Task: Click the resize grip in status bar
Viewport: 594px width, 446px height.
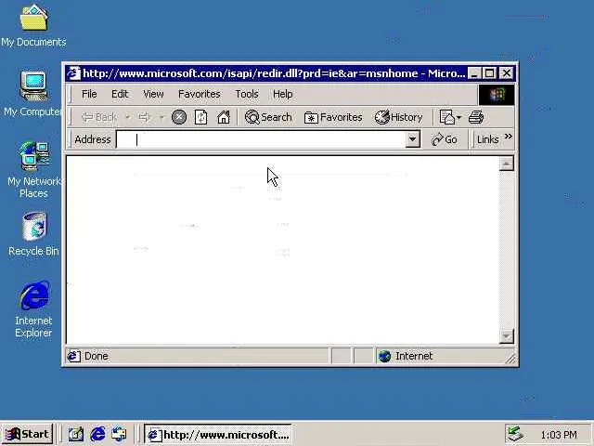Action: pyautogui.click(x=510, y=359)
